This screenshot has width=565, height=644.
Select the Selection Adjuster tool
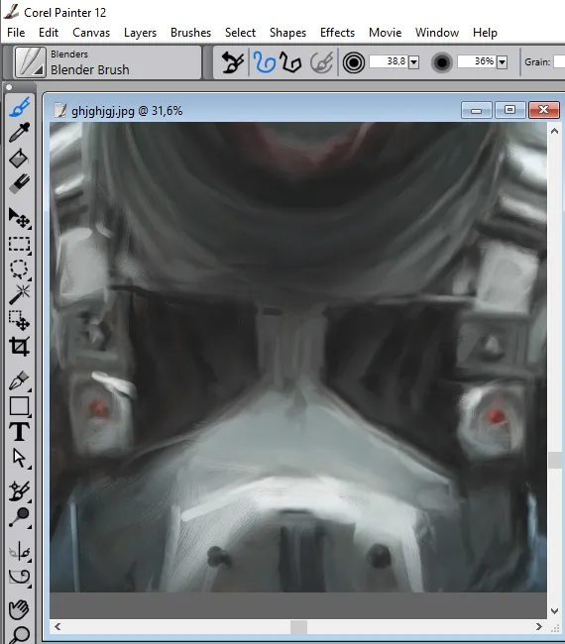(19, 320)
